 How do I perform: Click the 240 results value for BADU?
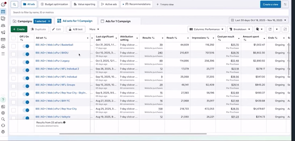pos(160,53)
